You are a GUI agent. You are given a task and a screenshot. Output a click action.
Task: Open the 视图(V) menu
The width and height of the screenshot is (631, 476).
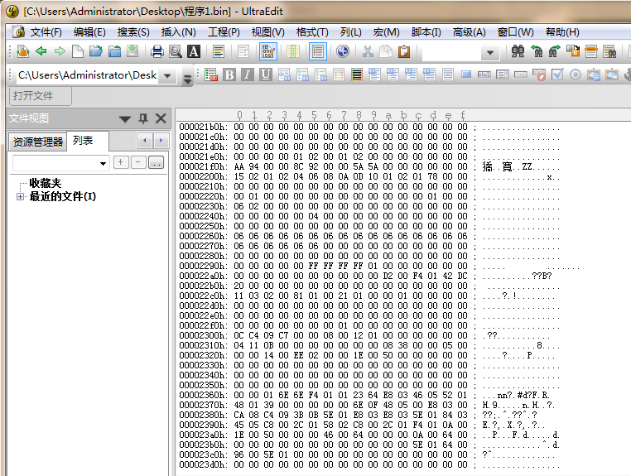268,32
